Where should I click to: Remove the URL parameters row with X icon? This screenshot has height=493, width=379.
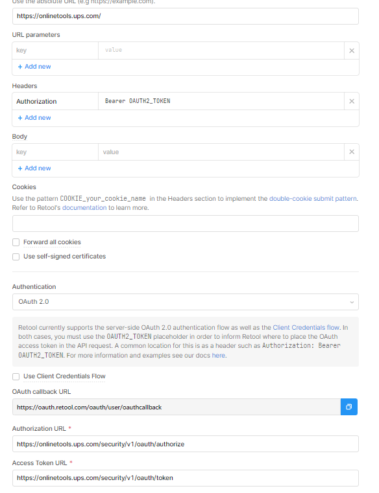(352, 51)
